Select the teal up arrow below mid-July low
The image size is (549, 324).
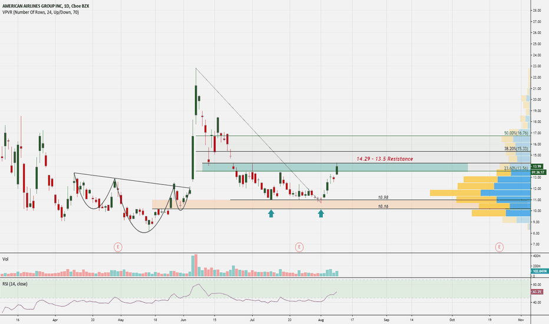pyautogui.click(x=271, y=213)
